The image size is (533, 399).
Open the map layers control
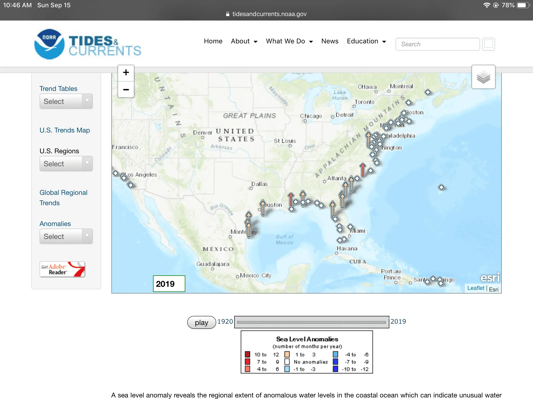click(x=483, y=77)
